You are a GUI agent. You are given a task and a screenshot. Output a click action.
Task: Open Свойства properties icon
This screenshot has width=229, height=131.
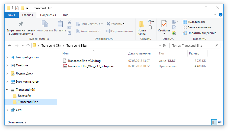[x=164, y=24]
